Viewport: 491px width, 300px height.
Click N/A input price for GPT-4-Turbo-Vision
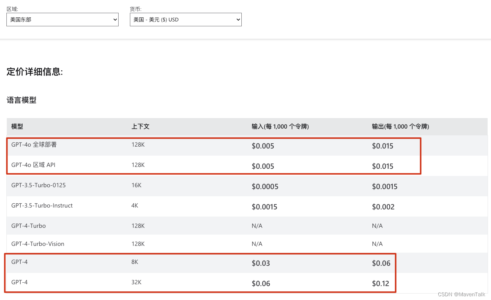[257, 244]
